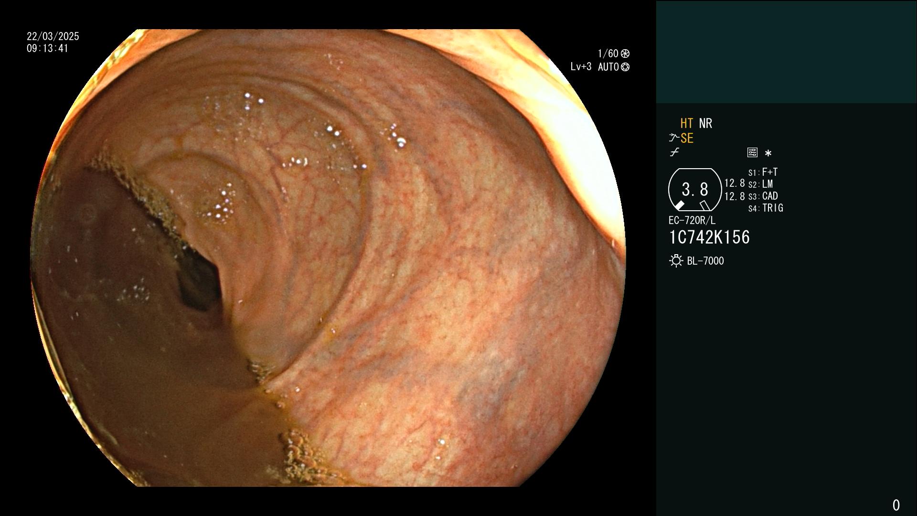
Task: Click the BL-7000 light source label
Action: [705, 261]
